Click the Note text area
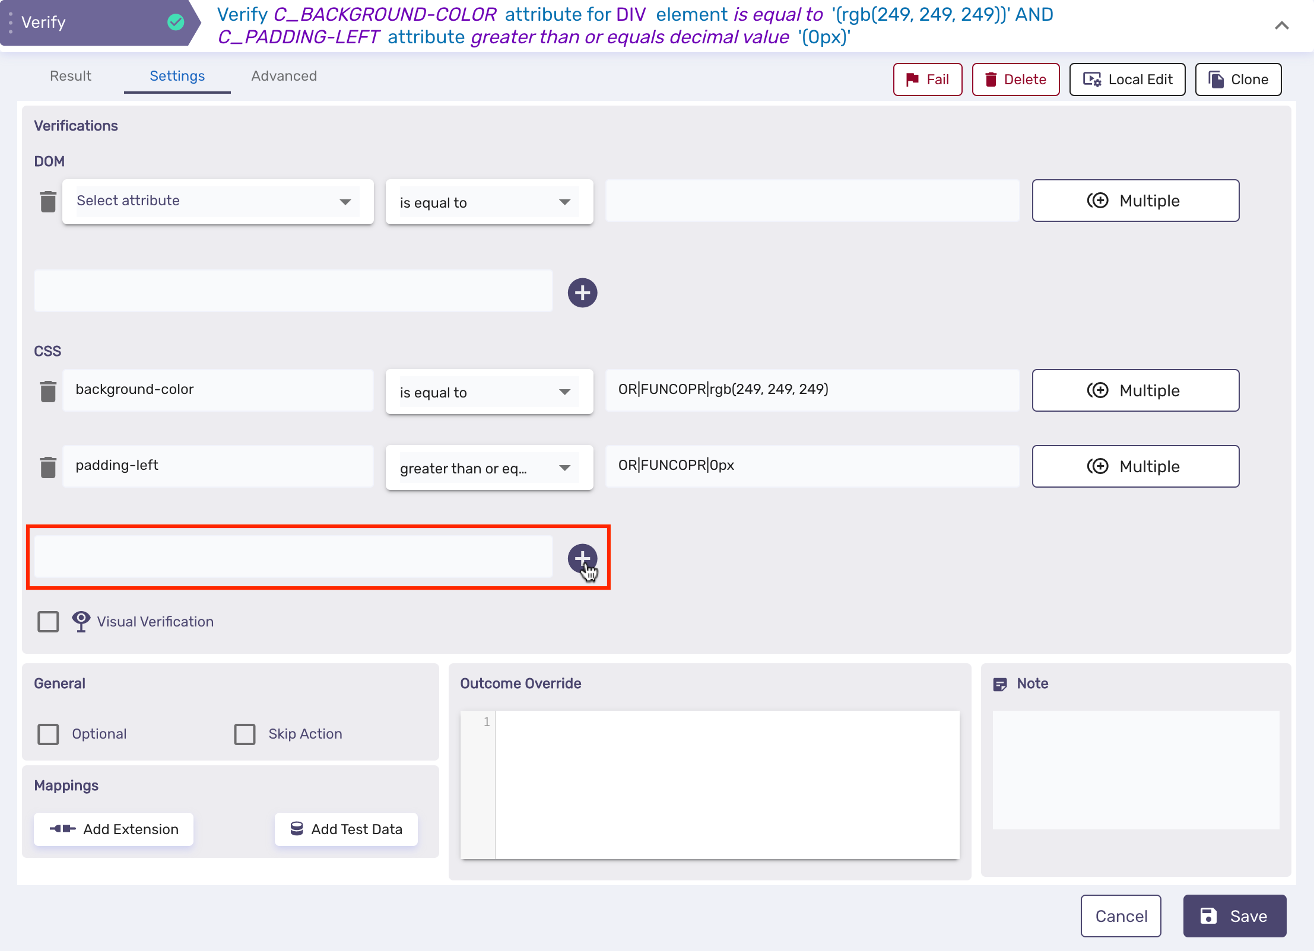Image resolution: width=1314 pixels, height=951 pixels. [1136, 770]
